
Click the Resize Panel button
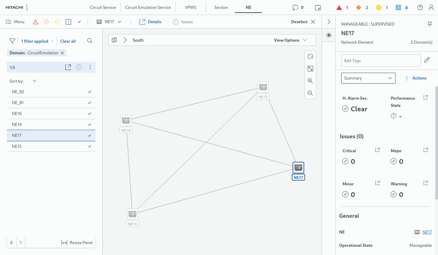[x=77, y=243]
